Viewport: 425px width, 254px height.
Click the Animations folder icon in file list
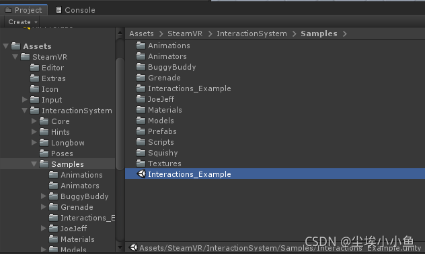[x=141, y=45]
